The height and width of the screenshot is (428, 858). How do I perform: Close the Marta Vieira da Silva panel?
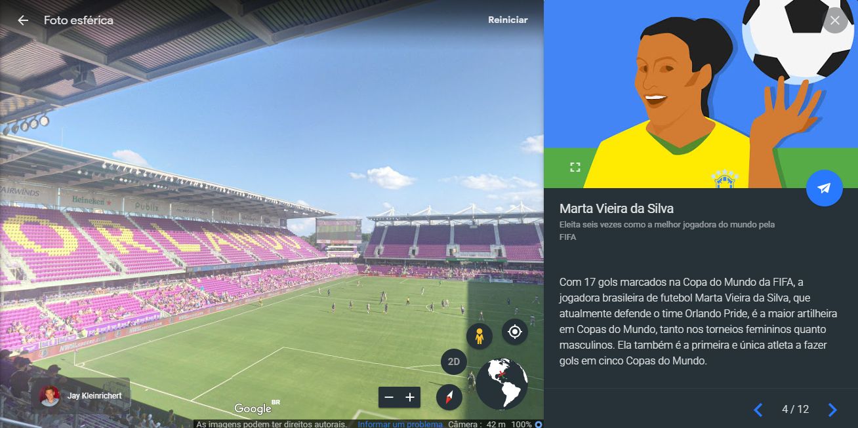point(834,20)
